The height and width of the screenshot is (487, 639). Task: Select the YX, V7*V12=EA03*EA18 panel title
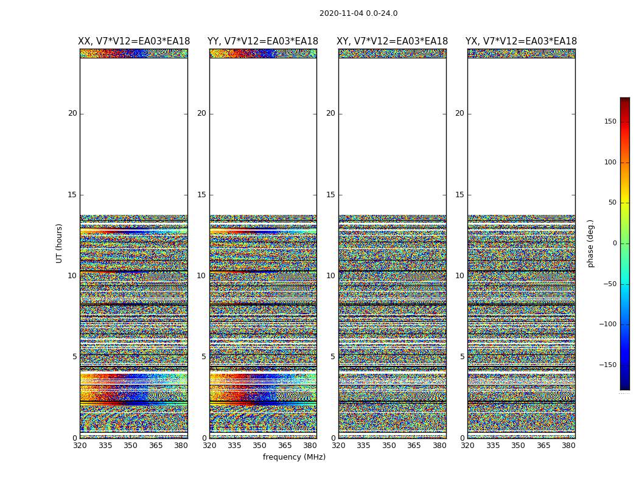pyautogui.click(x=521, y=41)
